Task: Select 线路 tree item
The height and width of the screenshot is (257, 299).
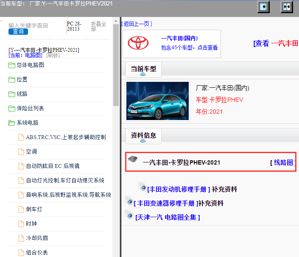Action: click(x=22, y=94)
